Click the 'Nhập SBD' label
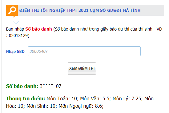169x113 pixels. click(15, 51)
